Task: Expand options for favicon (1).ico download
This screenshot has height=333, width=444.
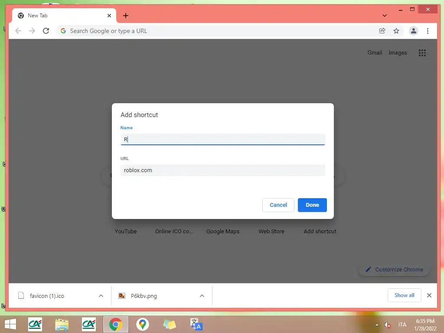Action: pyautogui.click(x=101, y=296)
